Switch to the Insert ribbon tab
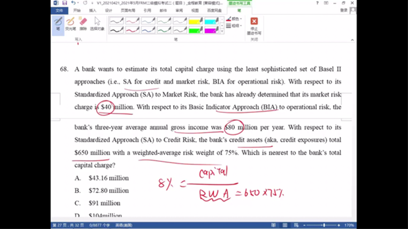 tap(92, 10)
